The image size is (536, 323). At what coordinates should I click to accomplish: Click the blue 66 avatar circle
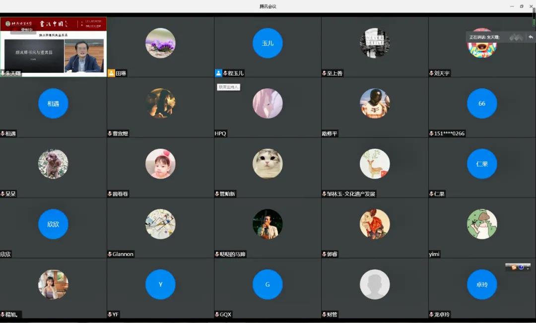click(x=481, y=103)
